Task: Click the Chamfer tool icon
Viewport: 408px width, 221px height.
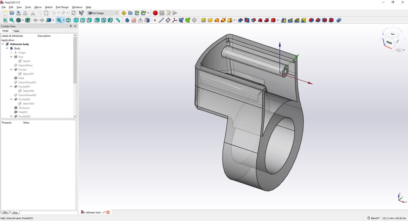Action: pos(318,20)
